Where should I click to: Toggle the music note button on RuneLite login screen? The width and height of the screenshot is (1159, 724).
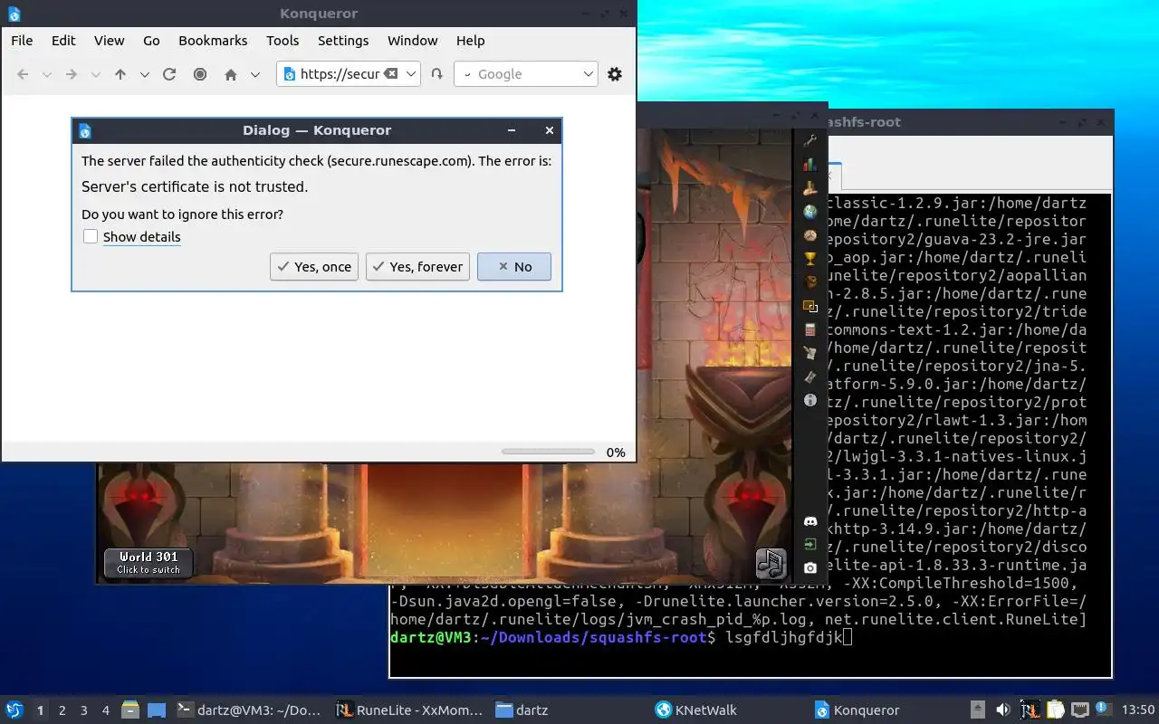(771, 564)
